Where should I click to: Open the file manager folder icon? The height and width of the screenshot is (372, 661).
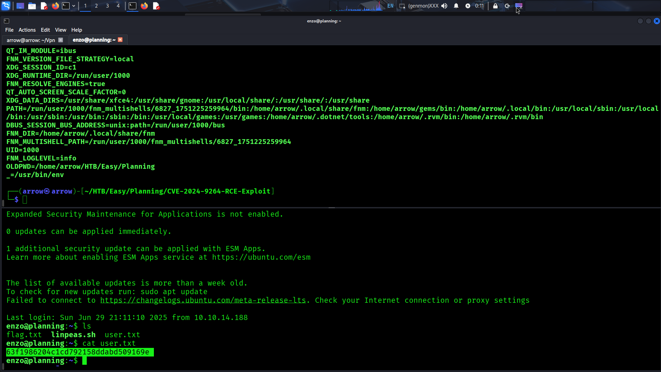click(x=32, y=6)
